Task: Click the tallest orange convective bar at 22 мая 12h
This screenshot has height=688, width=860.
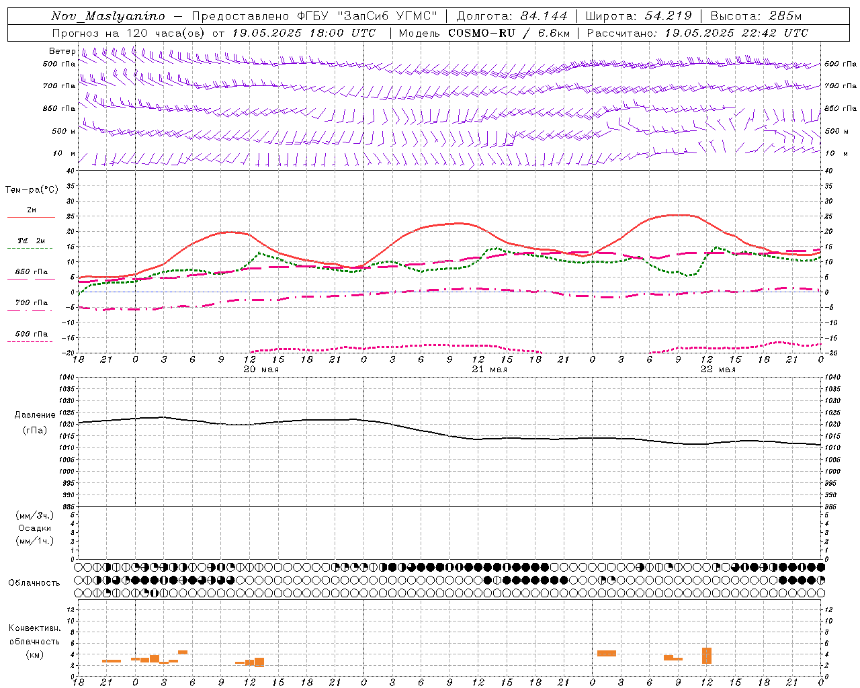Action: [707, 656]
